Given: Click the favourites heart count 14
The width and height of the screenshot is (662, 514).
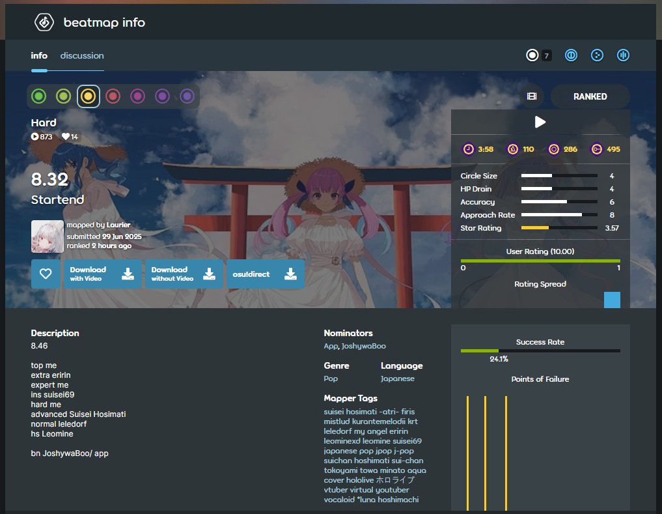Looking at the screenshot, I should 70,137.
